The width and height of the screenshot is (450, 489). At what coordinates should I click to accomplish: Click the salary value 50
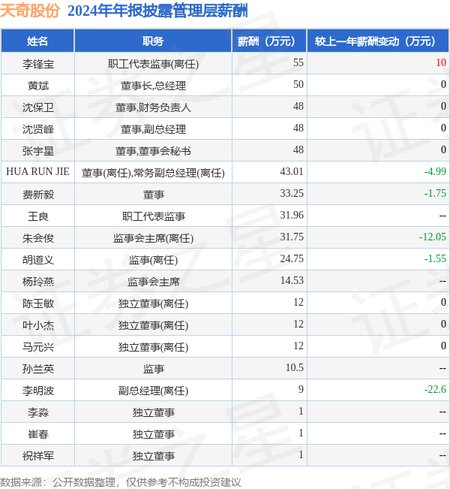tap(298, 84)
